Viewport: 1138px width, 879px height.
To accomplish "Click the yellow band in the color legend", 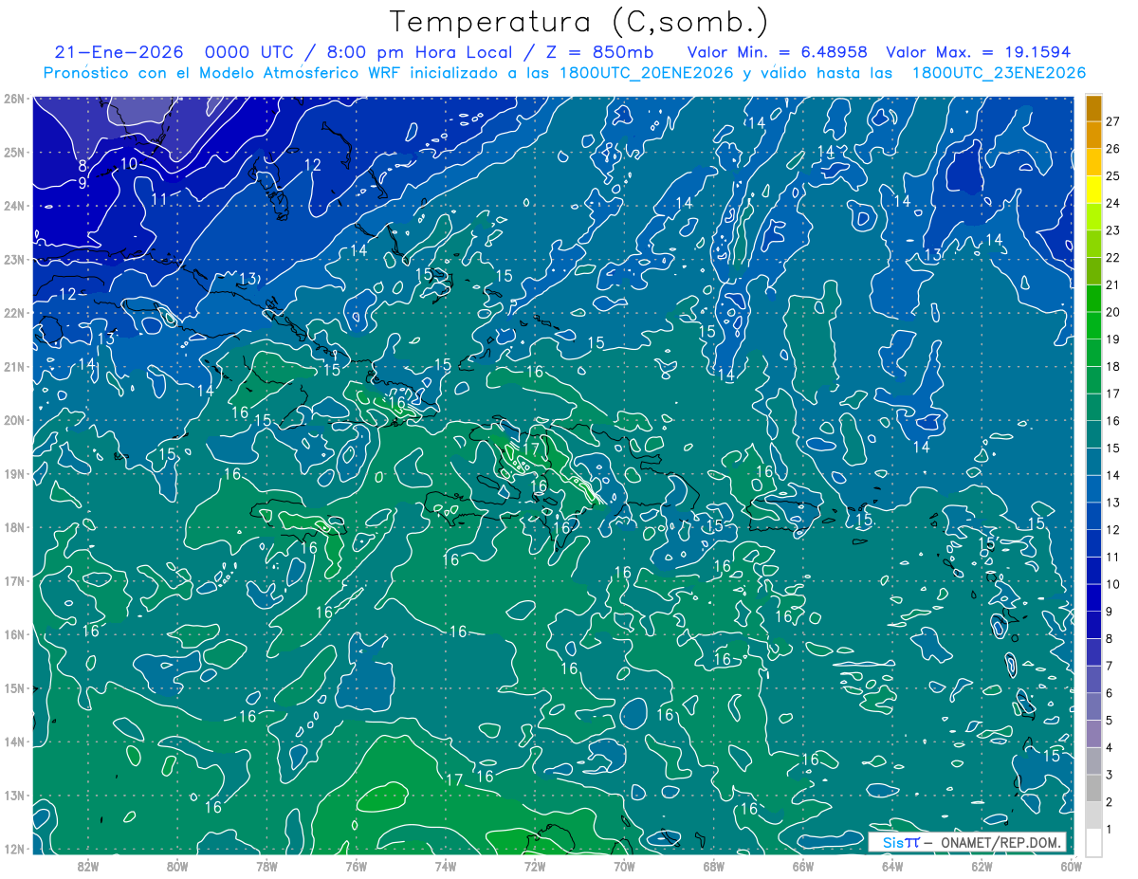I will [x=1093, y=190].
